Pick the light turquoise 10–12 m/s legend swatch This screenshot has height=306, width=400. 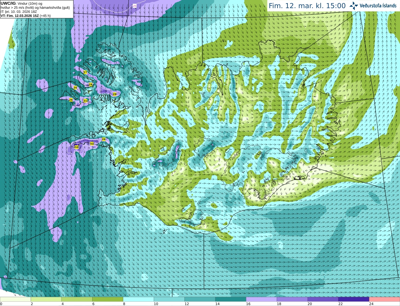click(x=169, y=299)
